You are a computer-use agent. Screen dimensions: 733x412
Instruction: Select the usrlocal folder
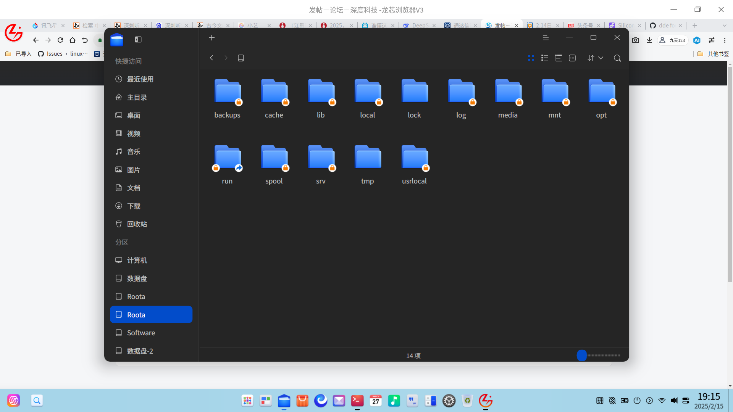(415, 164)
